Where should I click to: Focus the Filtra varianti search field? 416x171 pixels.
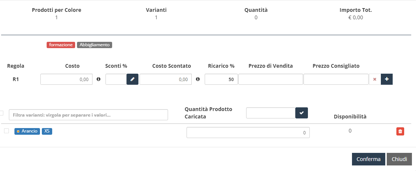point(88,115)
